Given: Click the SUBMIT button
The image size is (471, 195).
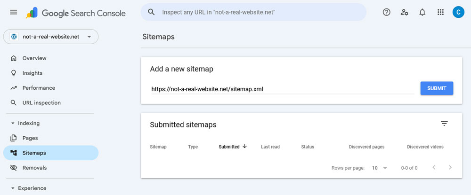Looking at the screenshot, I should click(x=437, y=88).
